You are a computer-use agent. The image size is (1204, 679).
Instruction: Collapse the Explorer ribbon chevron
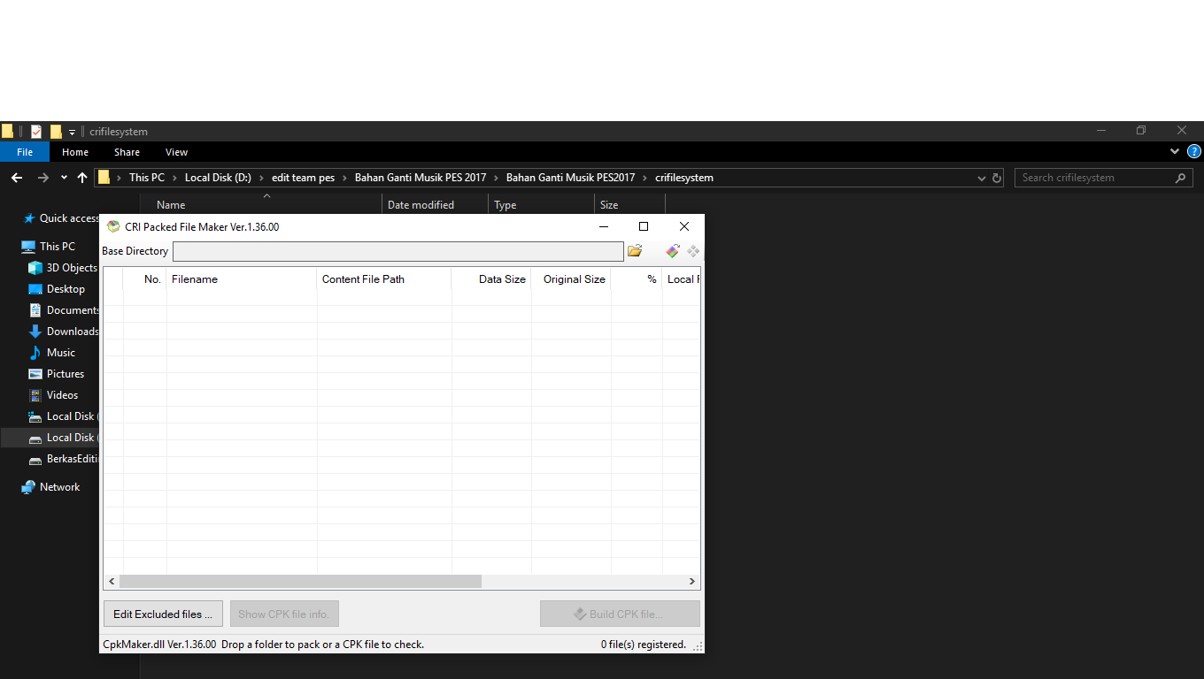pyautogui.click(x=1176, y=152)
